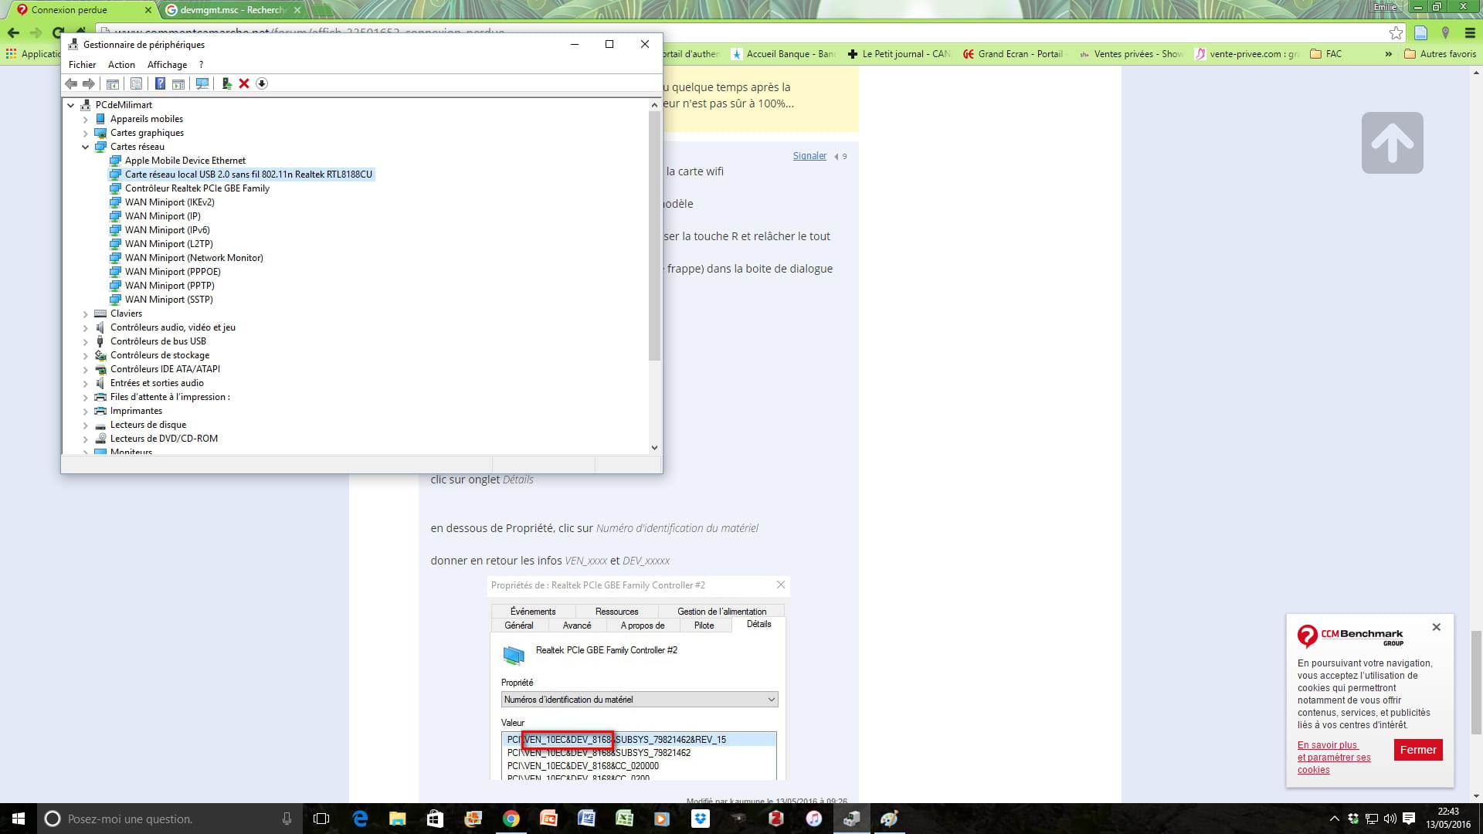This screenshot has height=834, width=1483.
Task: Open Google Chrome from the taskbar
Action: (511, 819)
